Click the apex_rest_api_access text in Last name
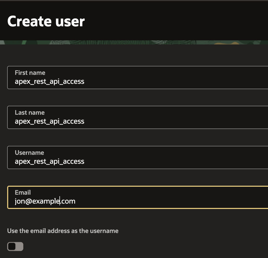268x258 pixels. pyautogui.click(x=49, y=121)
